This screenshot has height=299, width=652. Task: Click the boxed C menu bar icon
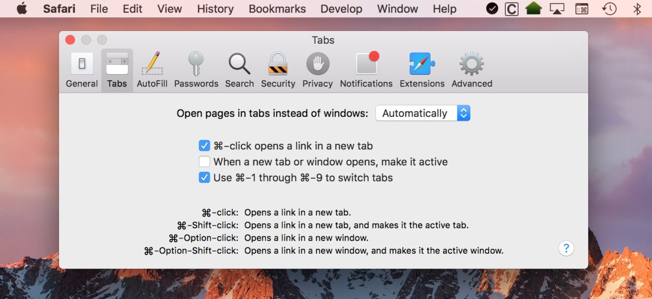pyautogui.click(x=512, y=9)
